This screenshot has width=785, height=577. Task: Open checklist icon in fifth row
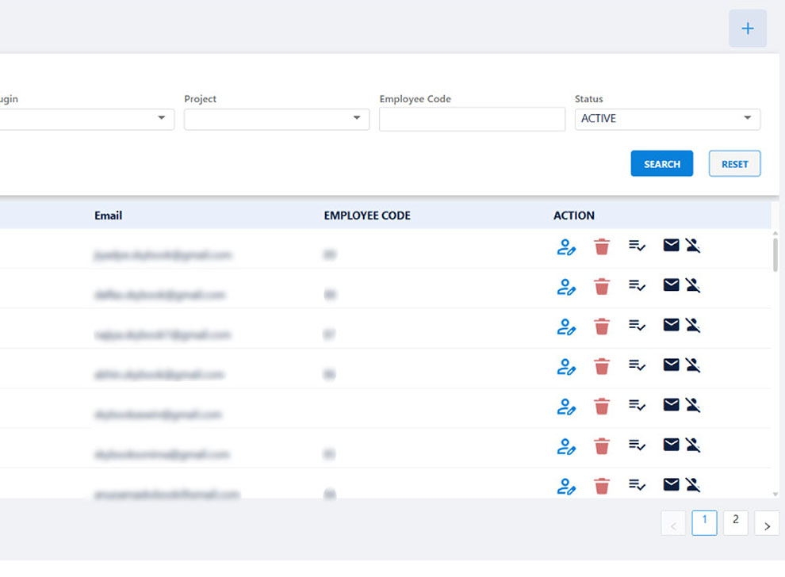637,405
